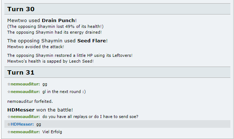Click the HDMesser won the battle text

coord(40,110)
